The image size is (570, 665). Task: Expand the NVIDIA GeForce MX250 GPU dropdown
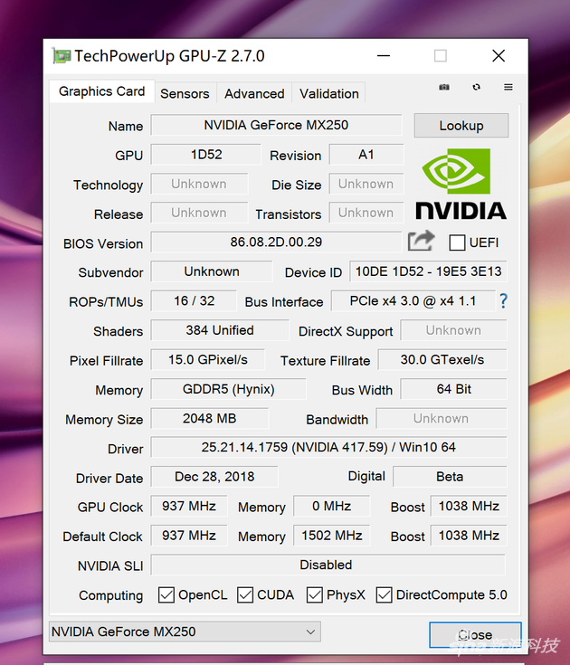(185, 632)
